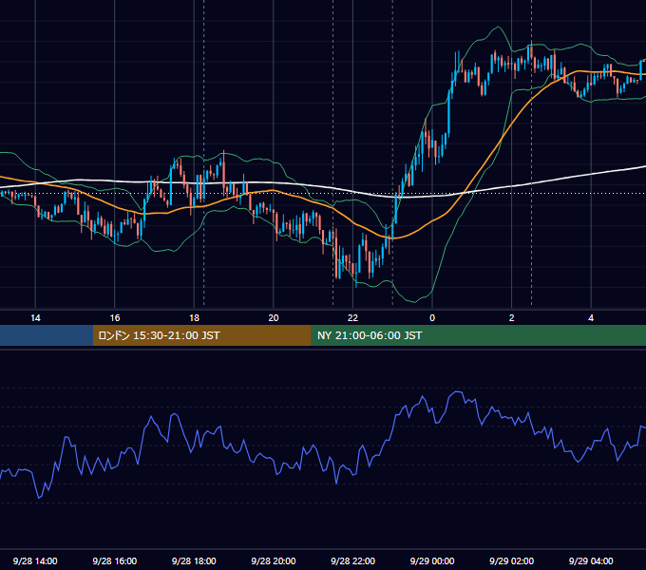The image size is (646, 570).
Task: Click the 9/28 16:00 indicator time label
Action: pyautogui.click(x=115, y=560)
